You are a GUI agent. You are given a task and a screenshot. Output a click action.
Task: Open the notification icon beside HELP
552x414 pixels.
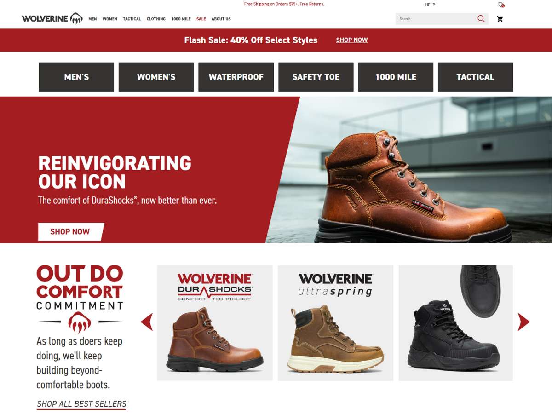click(501, 5)
